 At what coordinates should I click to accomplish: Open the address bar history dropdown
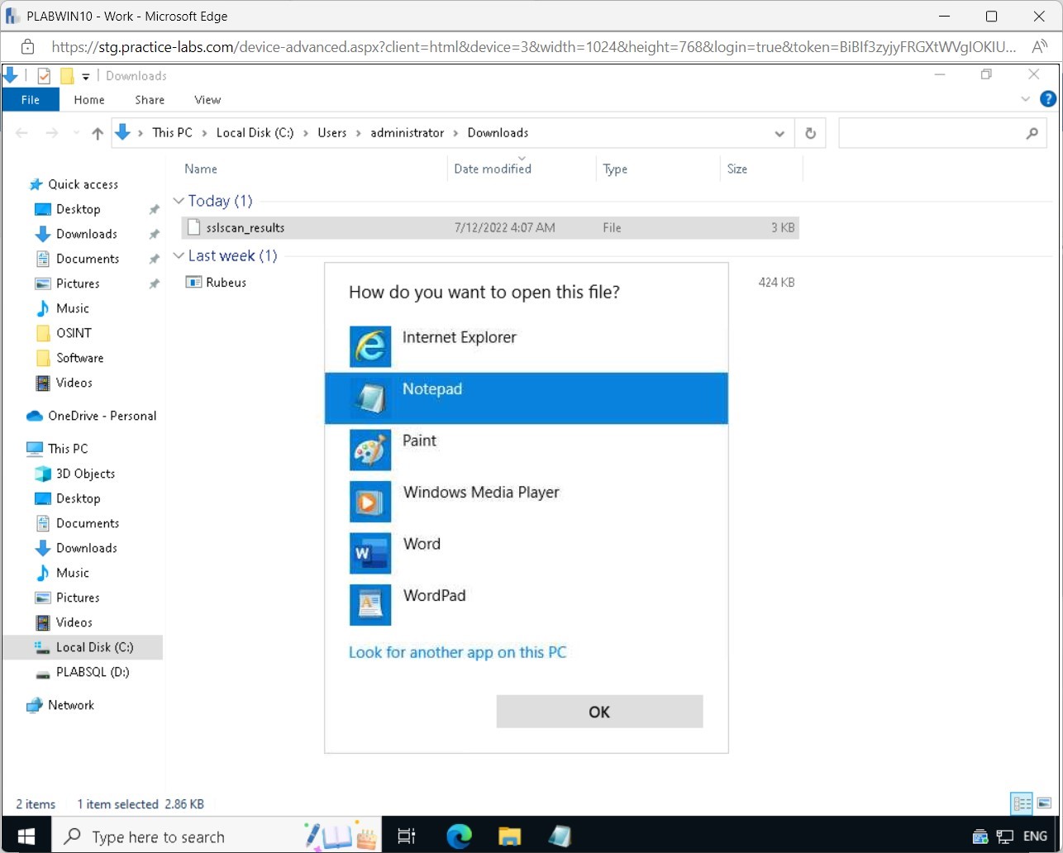[779, 133]
